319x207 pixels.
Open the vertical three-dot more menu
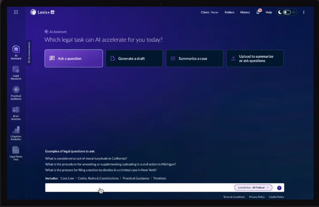(x=304, y=12)
